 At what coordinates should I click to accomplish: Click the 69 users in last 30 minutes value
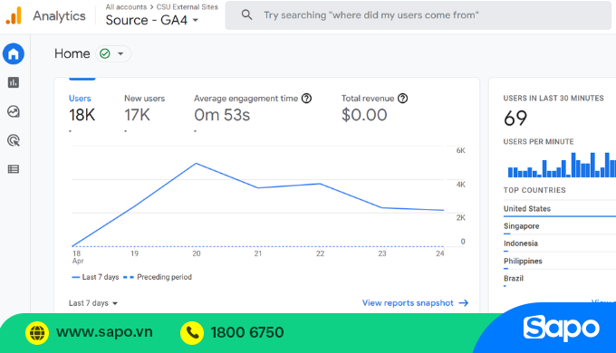(x=515, y=119)
